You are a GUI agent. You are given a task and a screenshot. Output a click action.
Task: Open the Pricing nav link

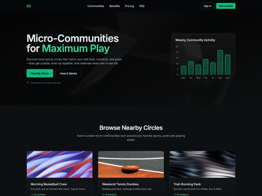click(x=129, y=6)
